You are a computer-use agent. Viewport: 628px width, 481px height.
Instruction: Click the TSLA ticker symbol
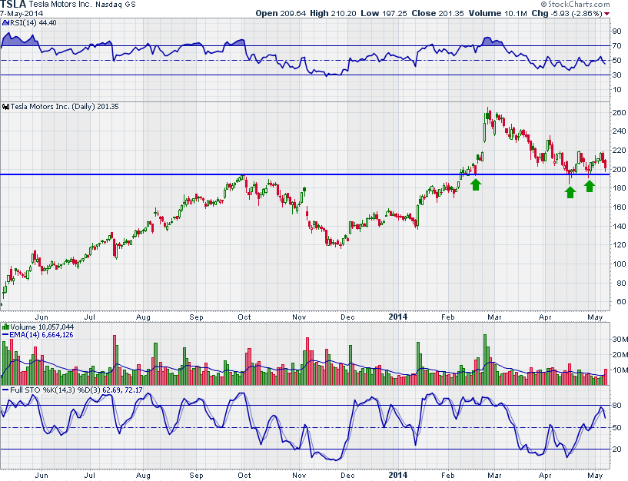click(13, 5)
